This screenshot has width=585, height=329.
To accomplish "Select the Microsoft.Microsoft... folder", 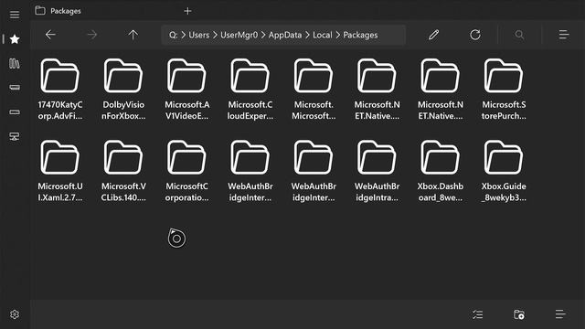I will click(314, 90).
